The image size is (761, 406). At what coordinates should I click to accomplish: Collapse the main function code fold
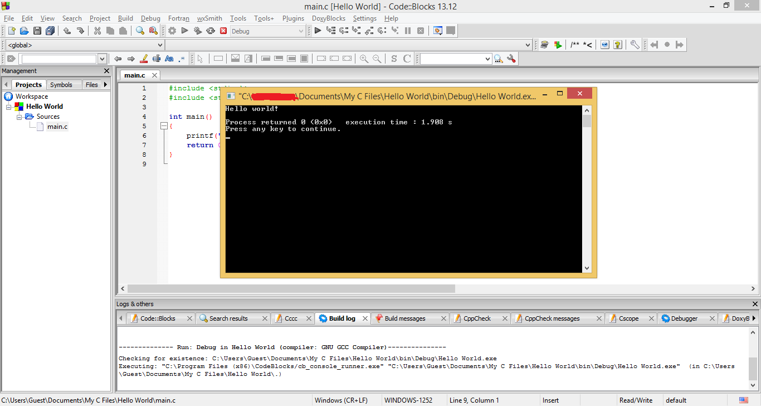(x=163, y=126)
